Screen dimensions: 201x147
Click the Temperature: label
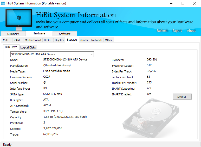click(x=19, y=112)
